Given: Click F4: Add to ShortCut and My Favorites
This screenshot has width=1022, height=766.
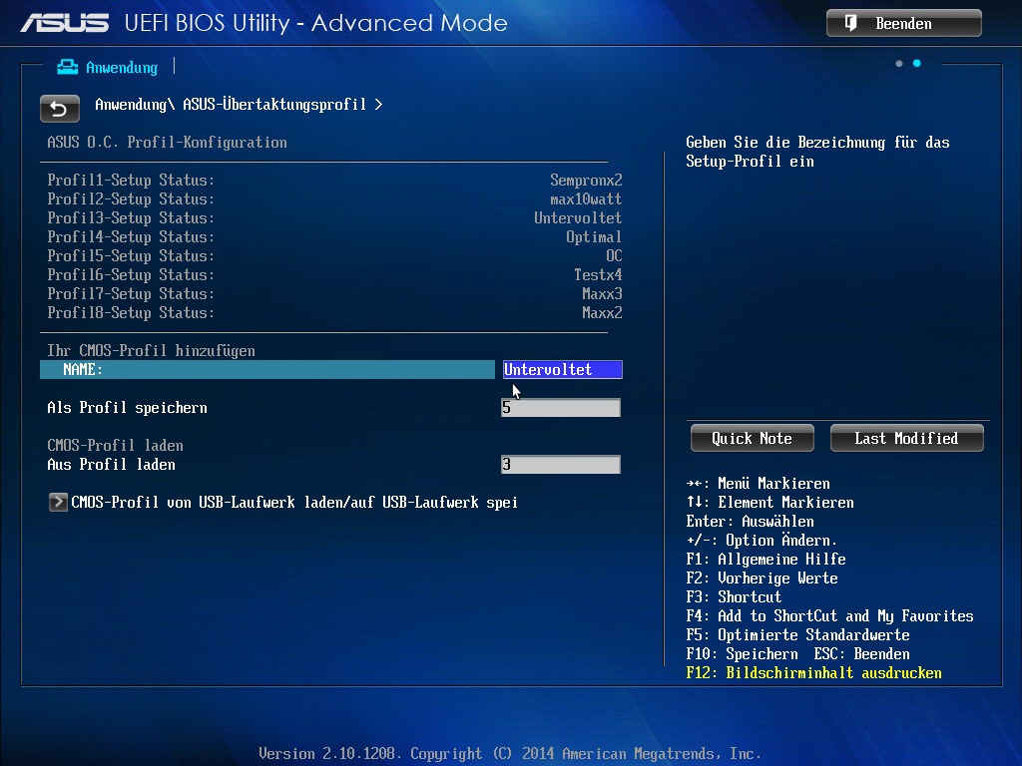Looking at the screenshot, I should click(x=829, y=616).
